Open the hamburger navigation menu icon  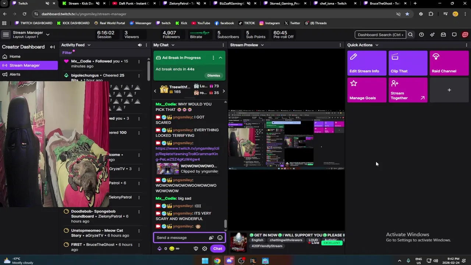(x=6, y=35)
